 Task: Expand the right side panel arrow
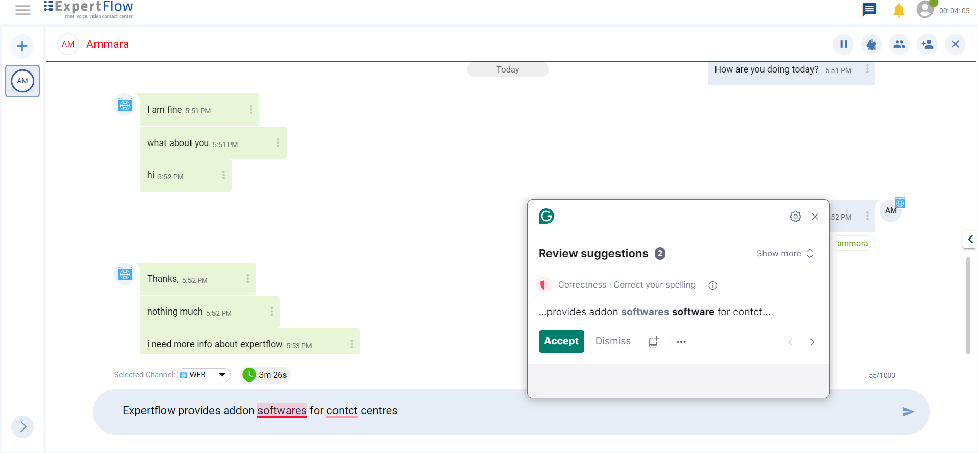tap(969, 239)
